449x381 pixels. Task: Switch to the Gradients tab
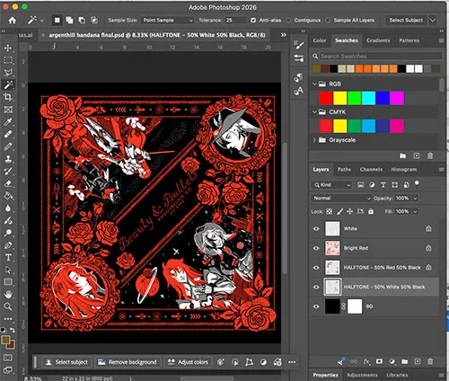click(x=378, y=40)
